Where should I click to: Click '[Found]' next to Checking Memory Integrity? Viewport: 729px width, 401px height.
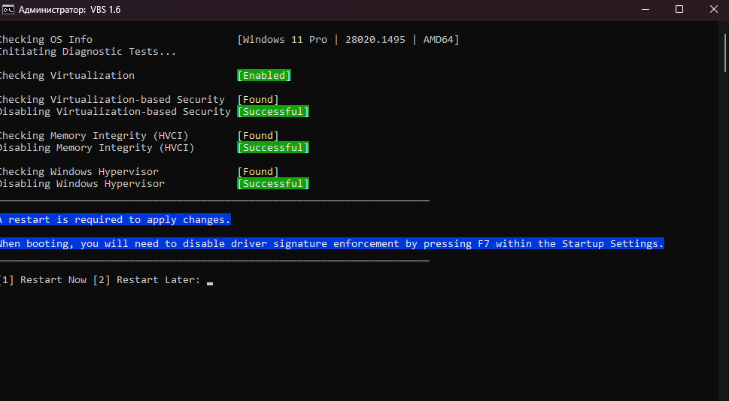pos(258,136)
